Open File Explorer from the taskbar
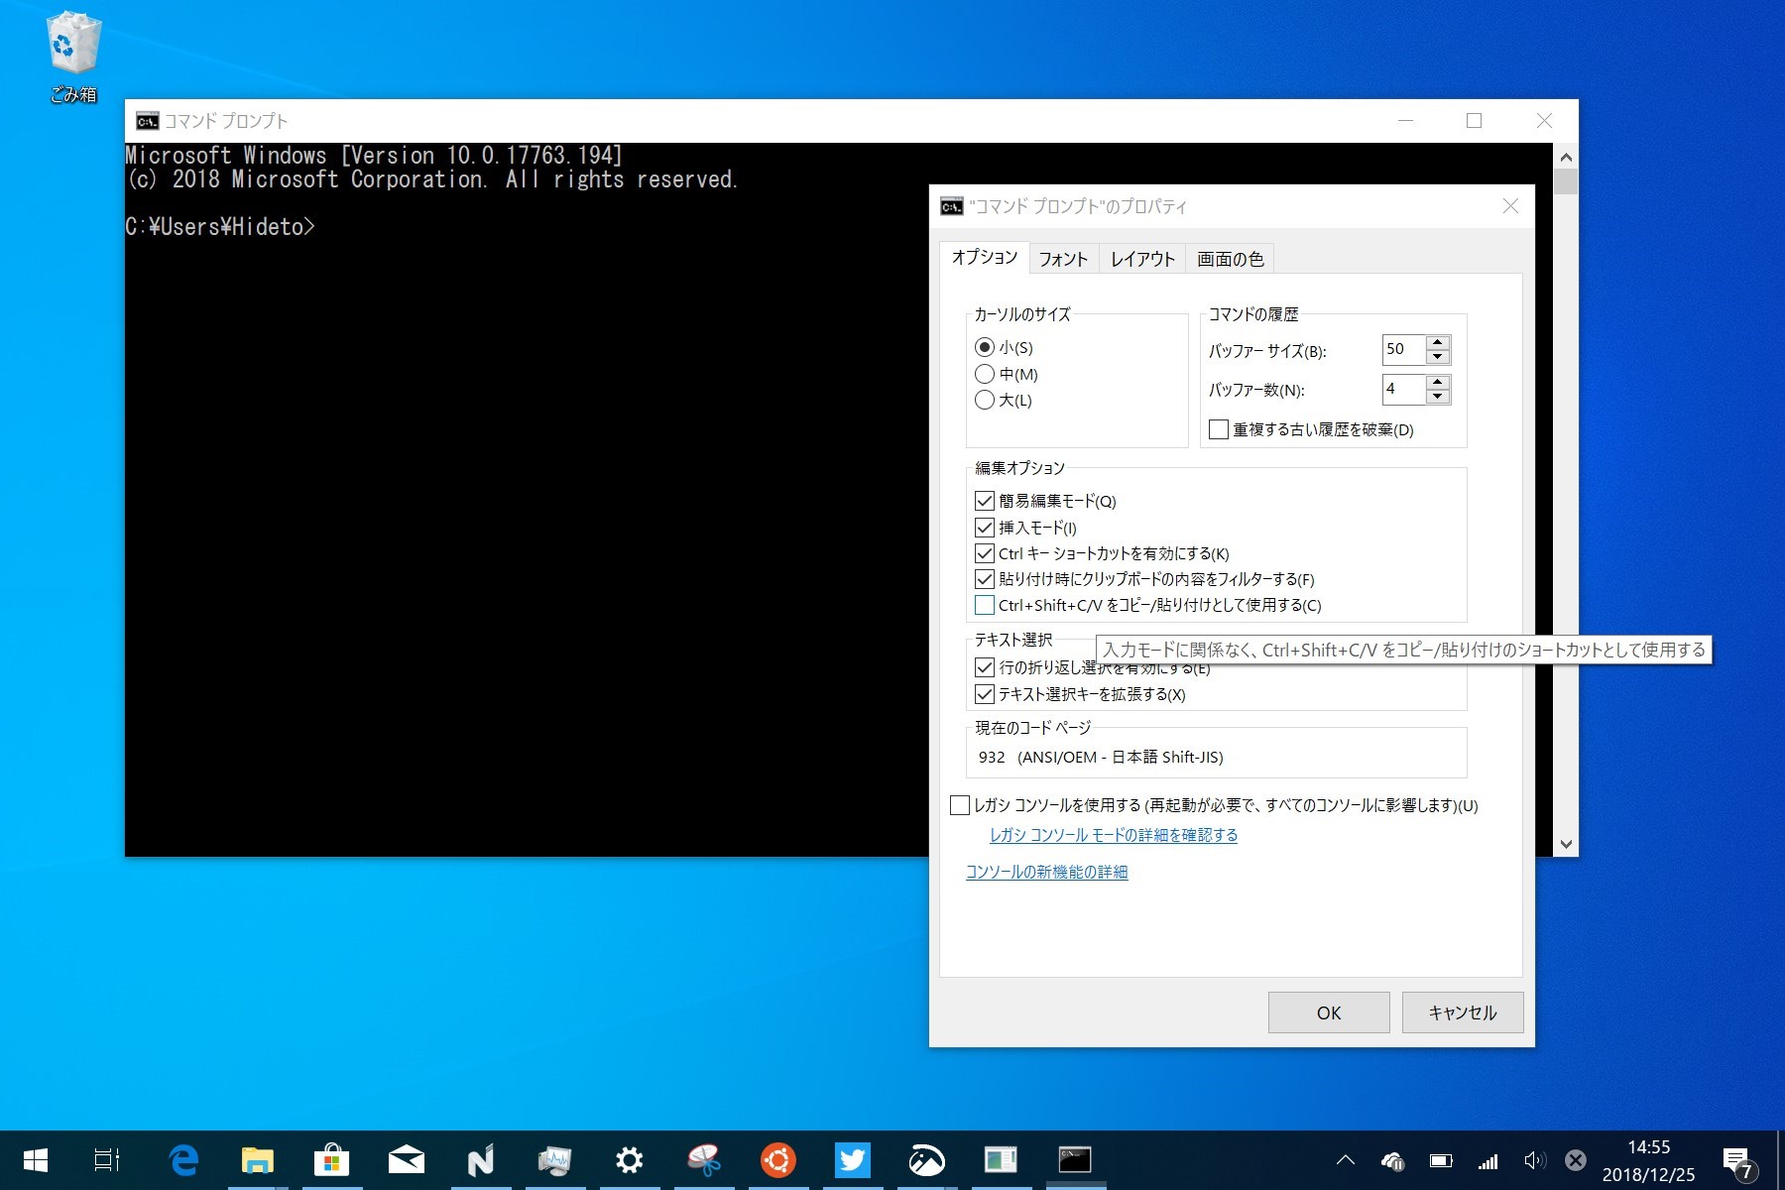The image size is (1785, 1190). (x=258, y=1159)
